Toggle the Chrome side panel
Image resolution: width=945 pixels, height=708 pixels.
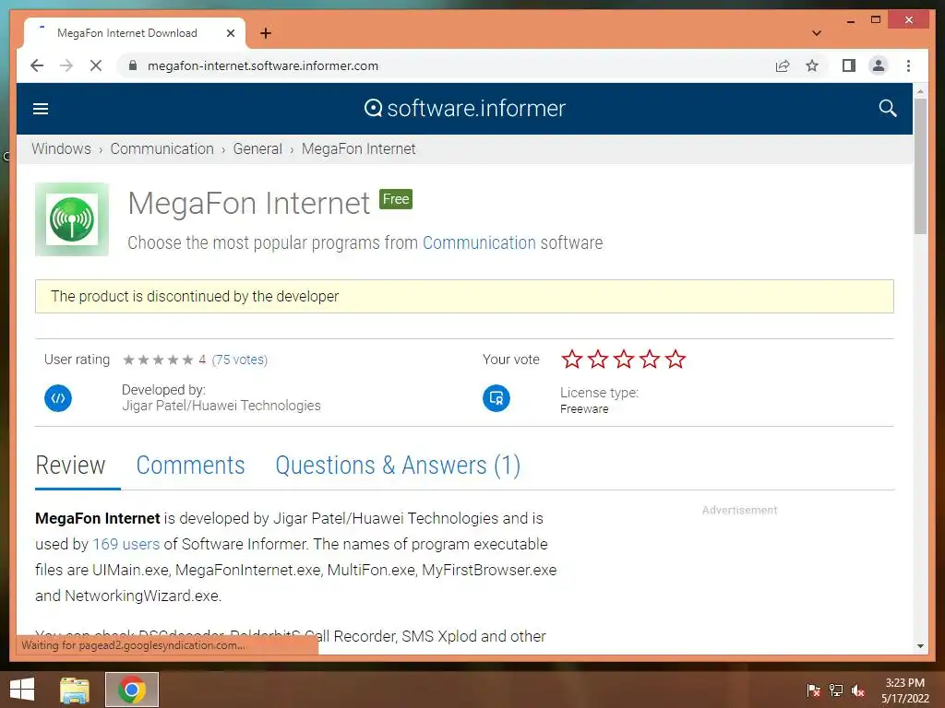[849, 65]
